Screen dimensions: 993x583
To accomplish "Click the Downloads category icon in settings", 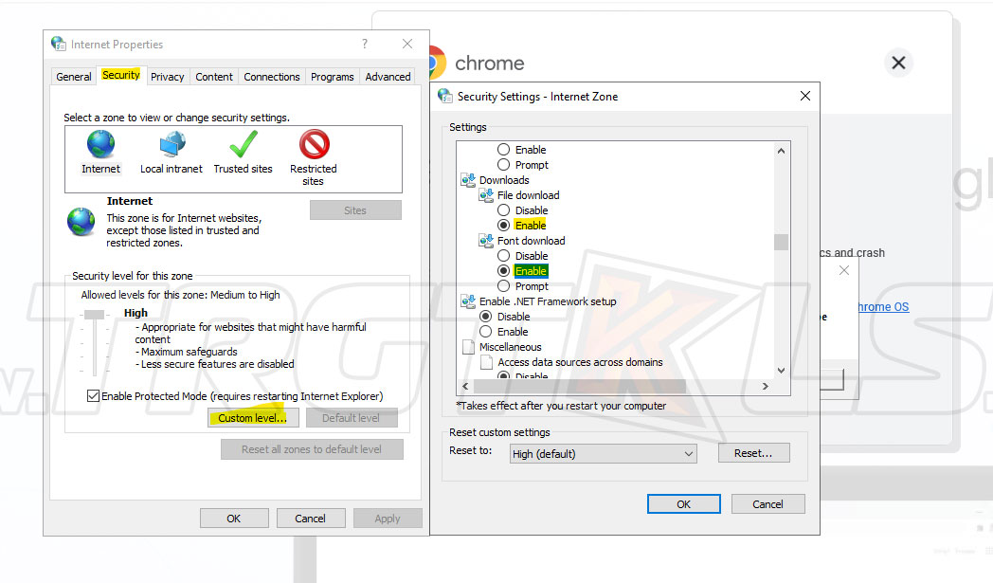I will [x=468, y=180].
